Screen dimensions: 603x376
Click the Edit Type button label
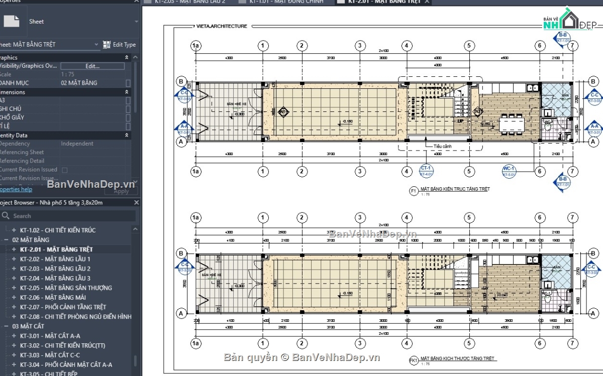tap(124, 45)
